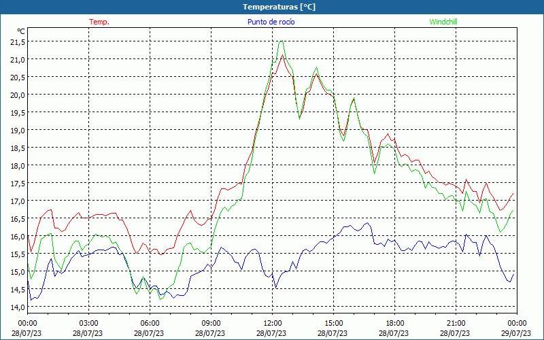Image resolution: width=544 pixels, height=340 pixels.
Task: Click the 18,0 y-axis value
Action: 18,166
